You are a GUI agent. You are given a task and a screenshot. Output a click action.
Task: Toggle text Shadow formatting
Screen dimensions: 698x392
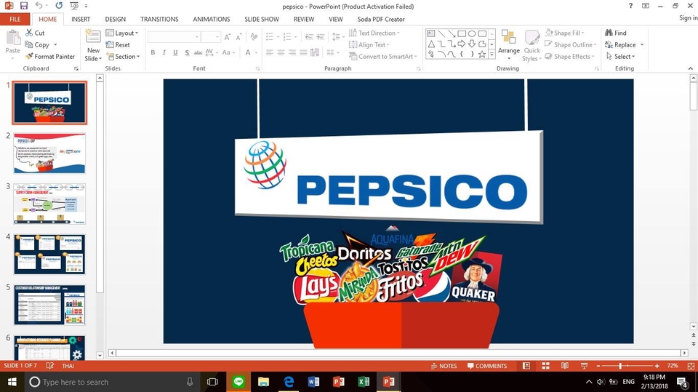(187, 52)
